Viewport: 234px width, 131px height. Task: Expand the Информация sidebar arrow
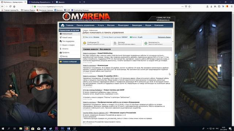click(x=79, y=34)
